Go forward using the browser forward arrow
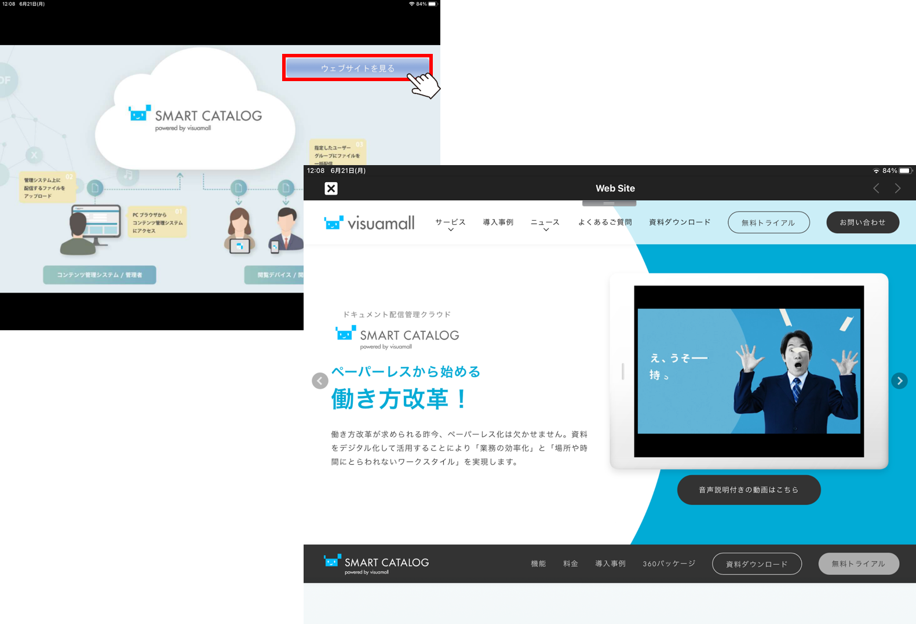Image resolution: width=916 pixels, height=624 pixels. click(897, 188)
